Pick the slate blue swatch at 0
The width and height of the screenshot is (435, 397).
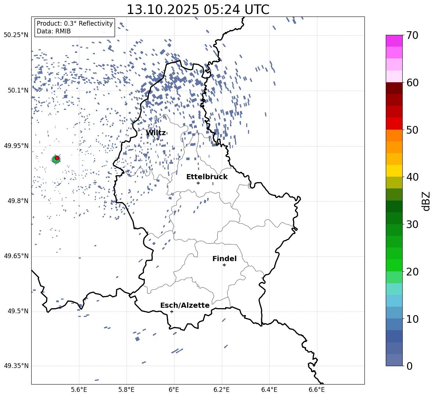point(394,360)
